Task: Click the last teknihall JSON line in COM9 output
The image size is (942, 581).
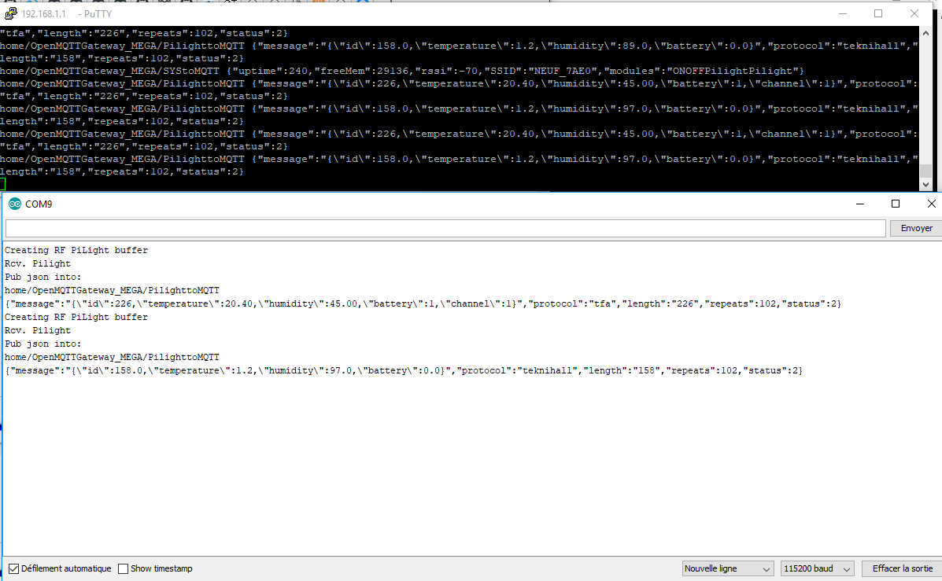Action: click(x=403, y=370)
